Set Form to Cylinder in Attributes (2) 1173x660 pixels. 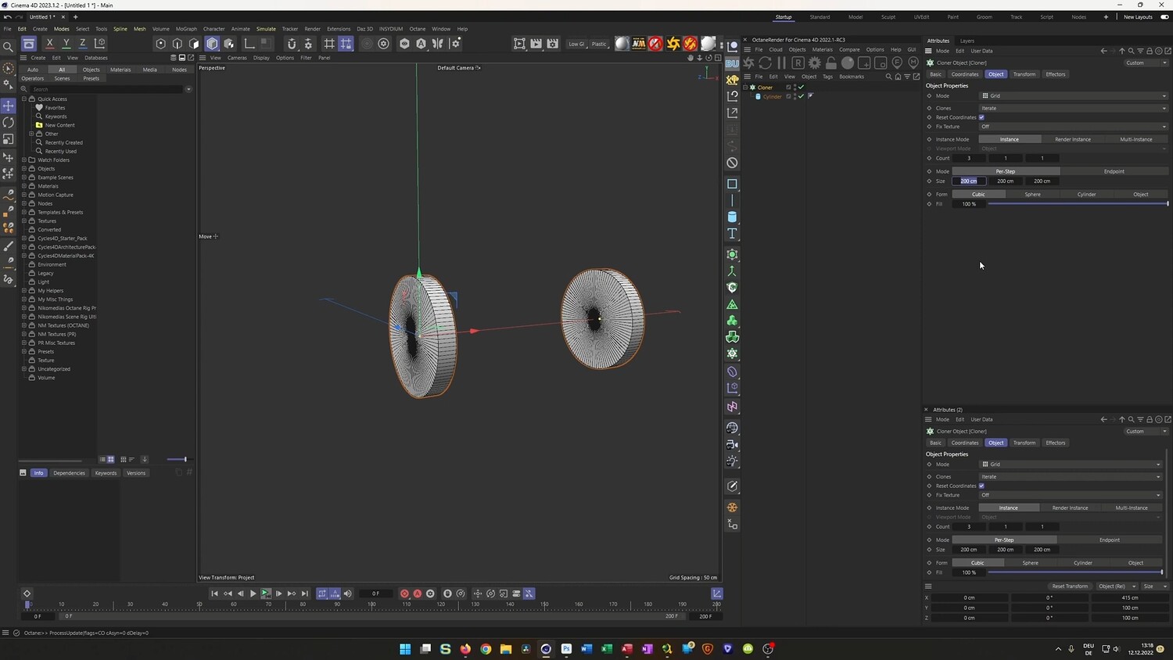click(x=1083, y=563)
